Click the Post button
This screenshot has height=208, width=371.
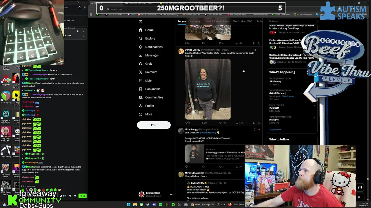tap(154, 125)
